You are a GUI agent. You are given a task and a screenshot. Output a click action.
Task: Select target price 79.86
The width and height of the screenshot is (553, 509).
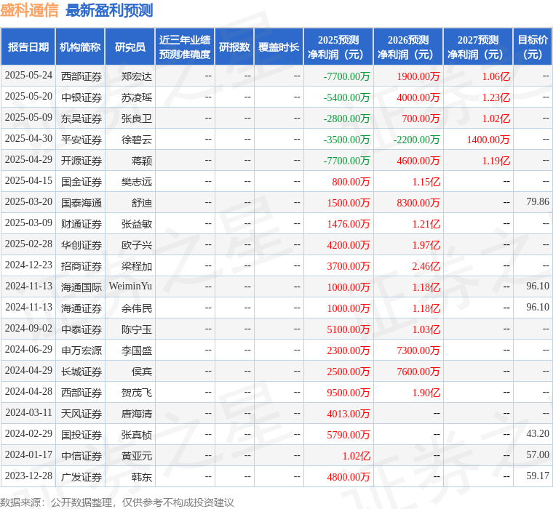538,201
